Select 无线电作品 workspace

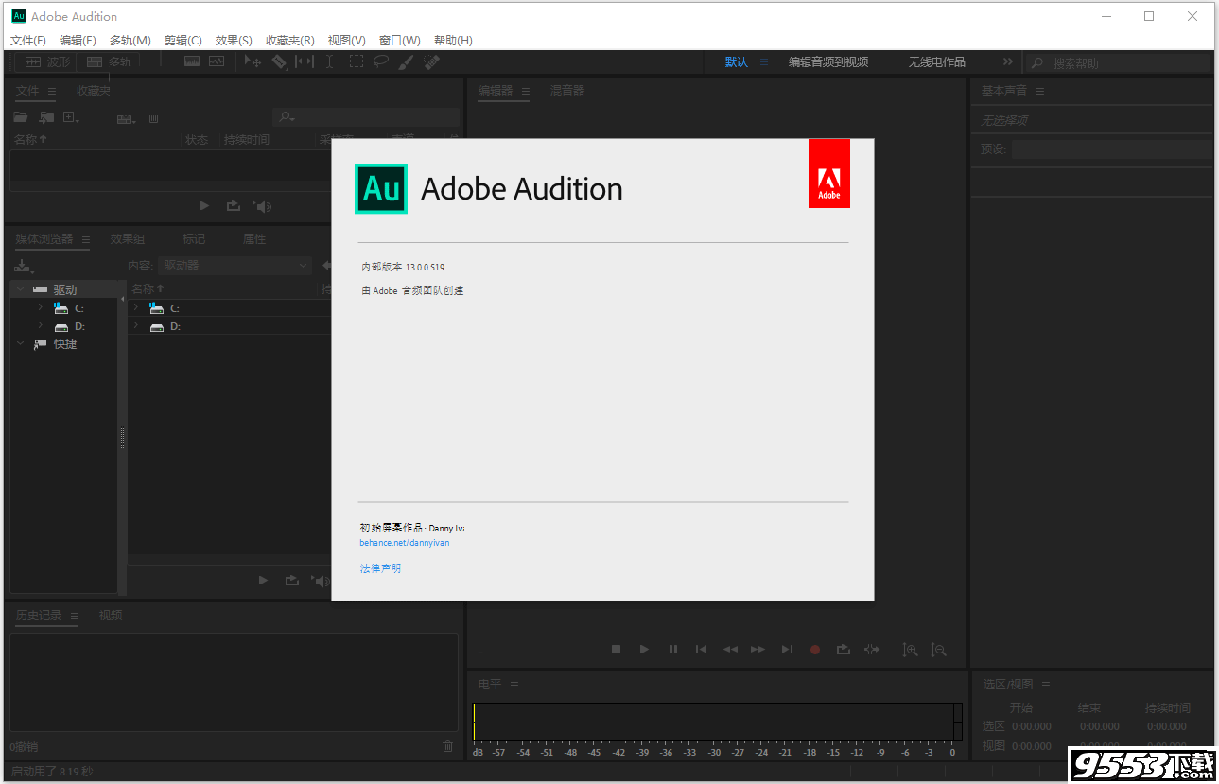(937, 61)
